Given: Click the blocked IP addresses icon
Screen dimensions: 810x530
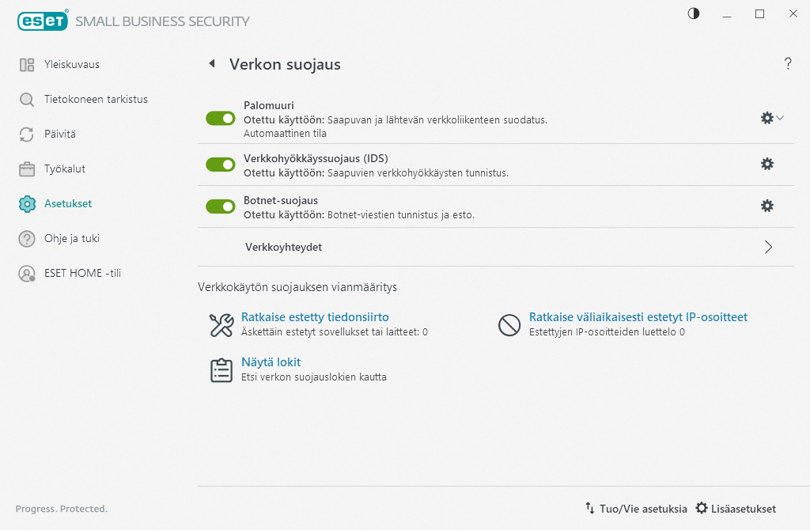Looking at the screenshot, I should click(509, 324).
